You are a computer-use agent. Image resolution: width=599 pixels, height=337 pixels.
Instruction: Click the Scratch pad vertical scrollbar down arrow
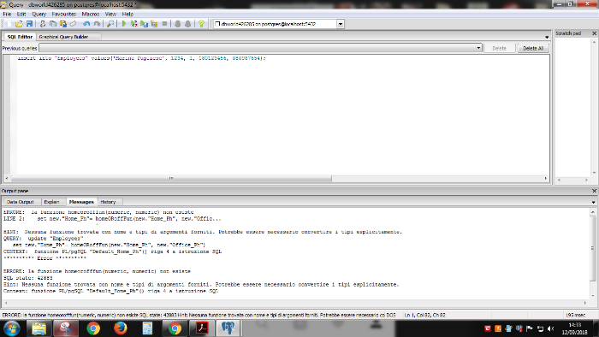[x=593, y=173]
